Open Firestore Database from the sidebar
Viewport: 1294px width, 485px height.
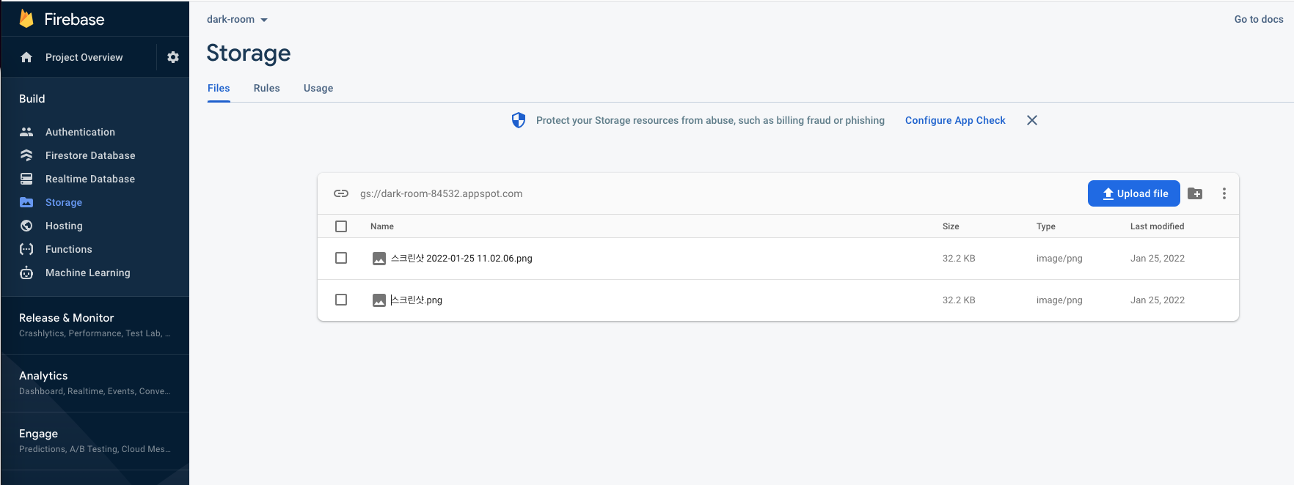[x=90, y=155]
